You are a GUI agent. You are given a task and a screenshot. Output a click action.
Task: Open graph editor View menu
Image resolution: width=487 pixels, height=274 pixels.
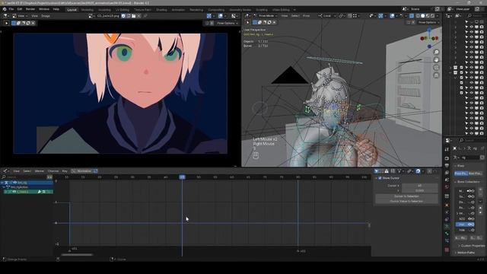coord(16,170)
